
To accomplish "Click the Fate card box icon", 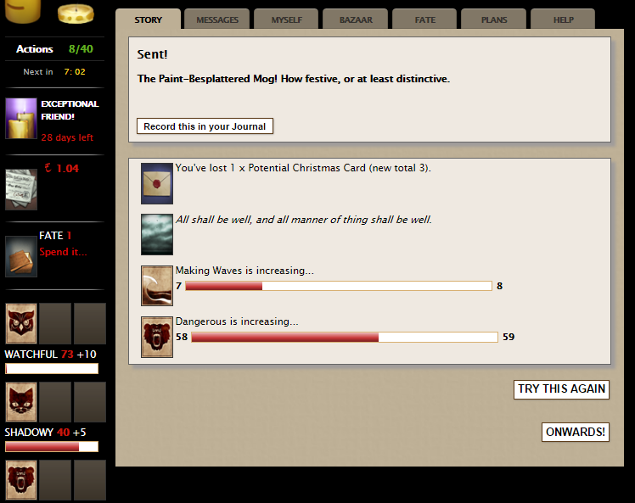I will 21,256.
